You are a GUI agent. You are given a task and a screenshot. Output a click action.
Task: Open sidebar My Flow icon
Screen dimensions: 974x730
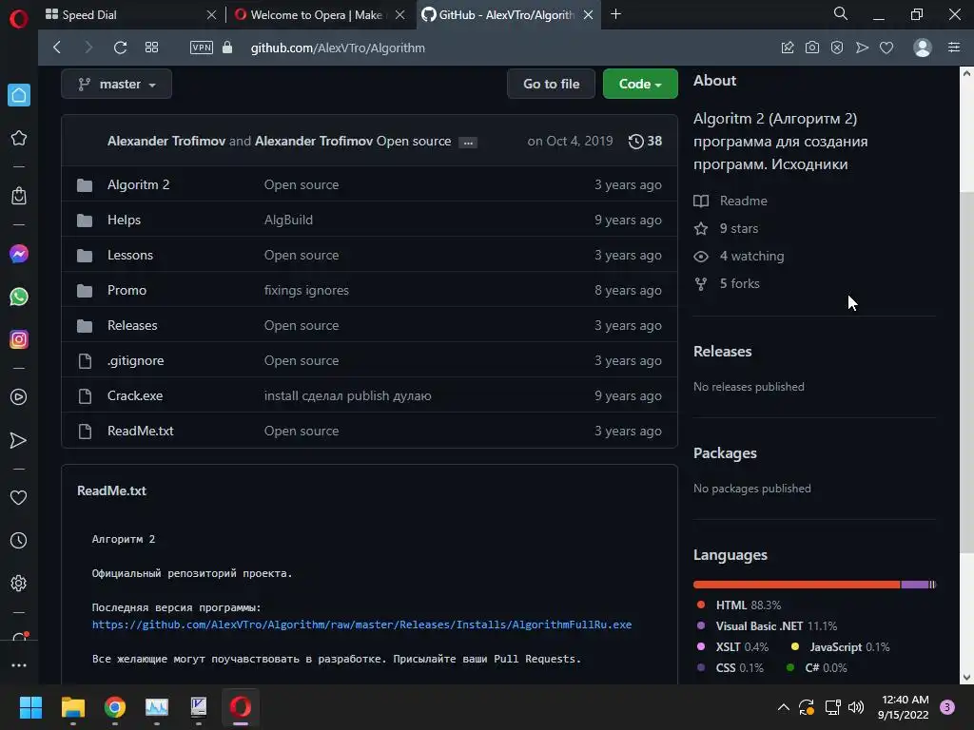[19, 440]
